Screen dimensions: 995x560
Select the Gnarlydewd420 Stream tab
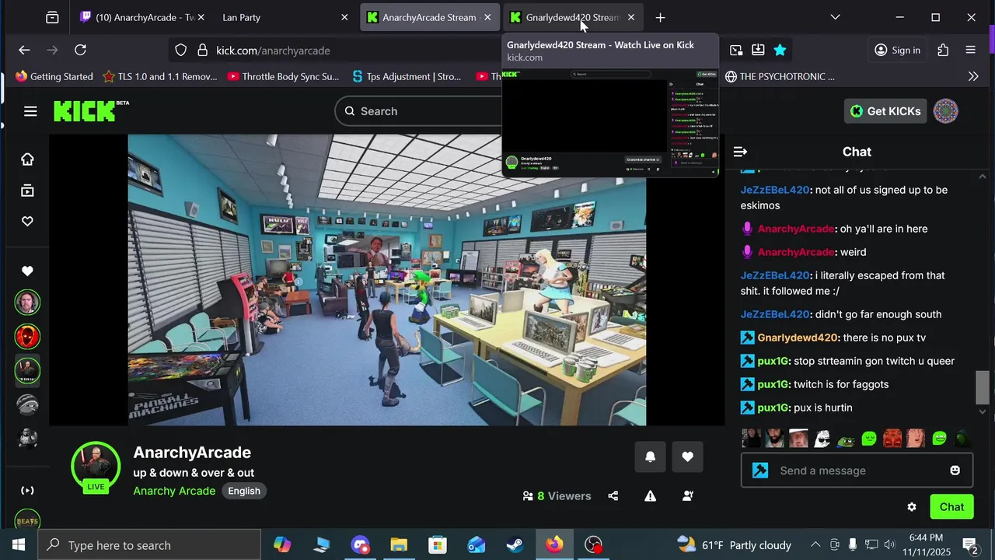point(571,17)
